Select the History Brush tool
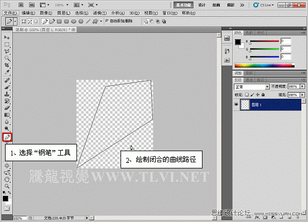 pyautogui.click(x=7, y=101)
